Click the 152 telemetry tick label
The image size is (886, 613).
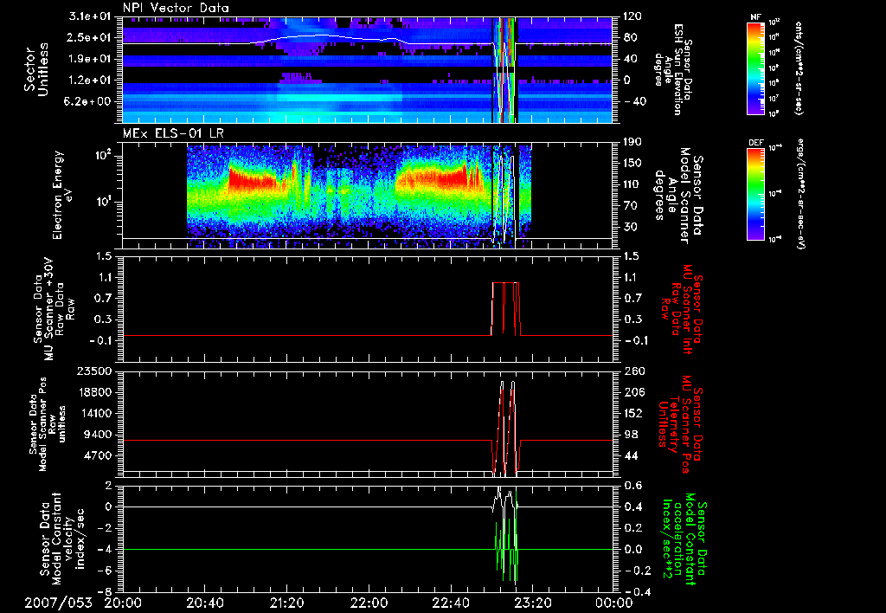(632, 413)
